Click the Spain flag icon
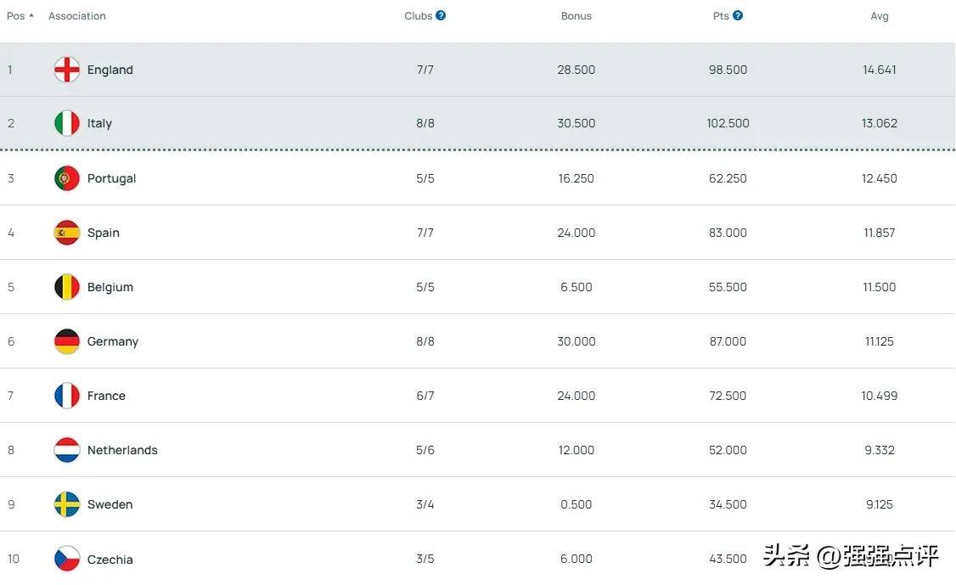Viewport: 956px width, 585px height. (67, 233)
